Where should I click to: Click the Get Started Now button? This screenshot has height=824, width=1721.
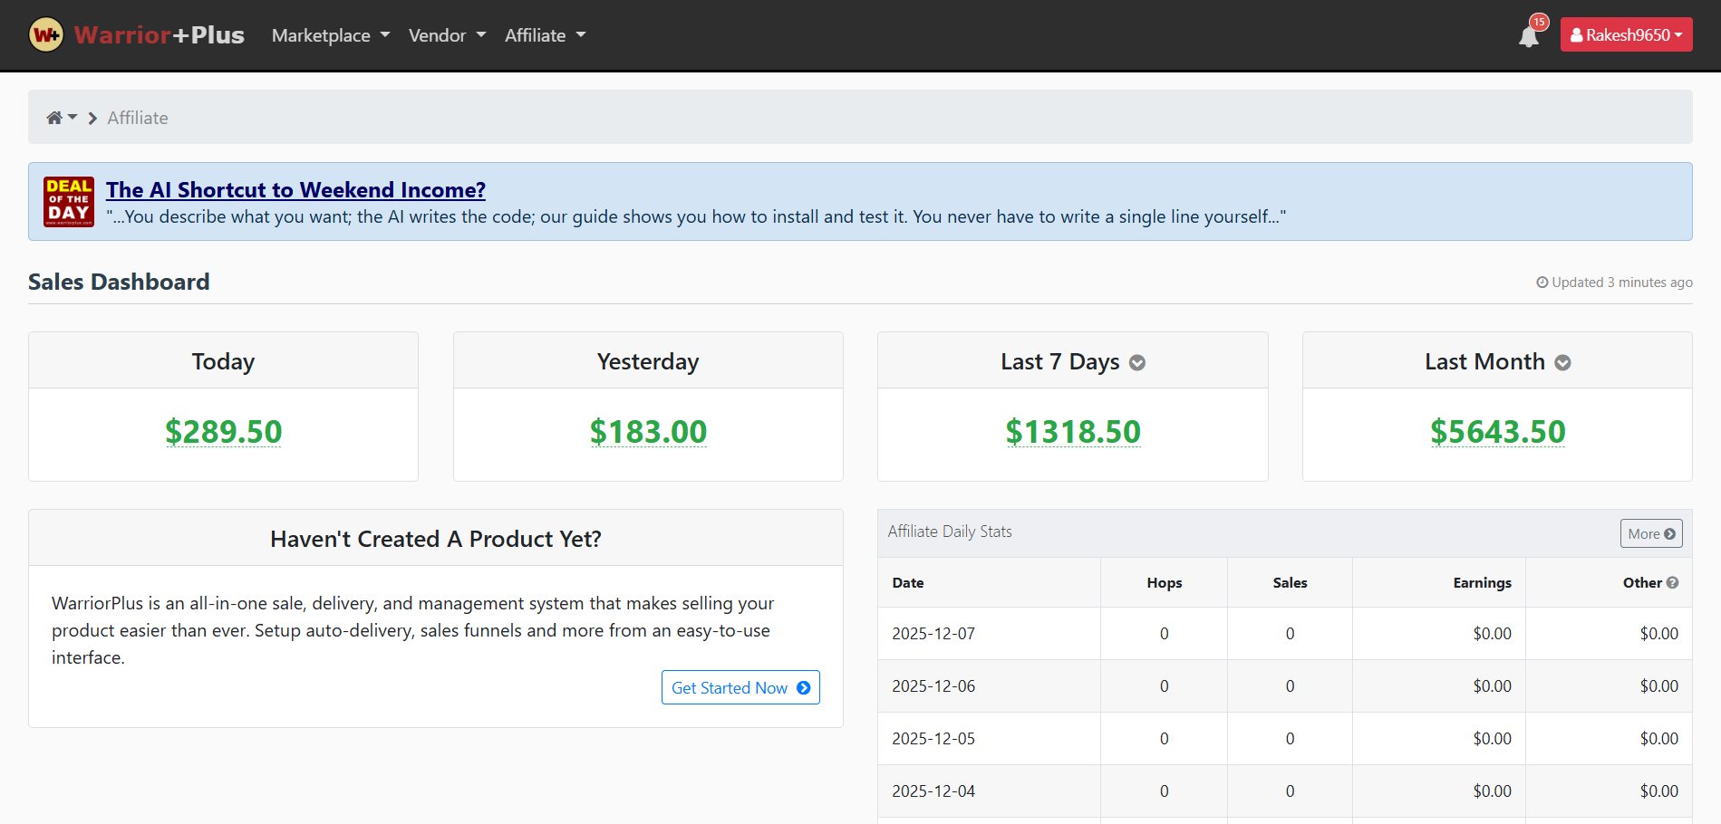(x=740, y=687)
